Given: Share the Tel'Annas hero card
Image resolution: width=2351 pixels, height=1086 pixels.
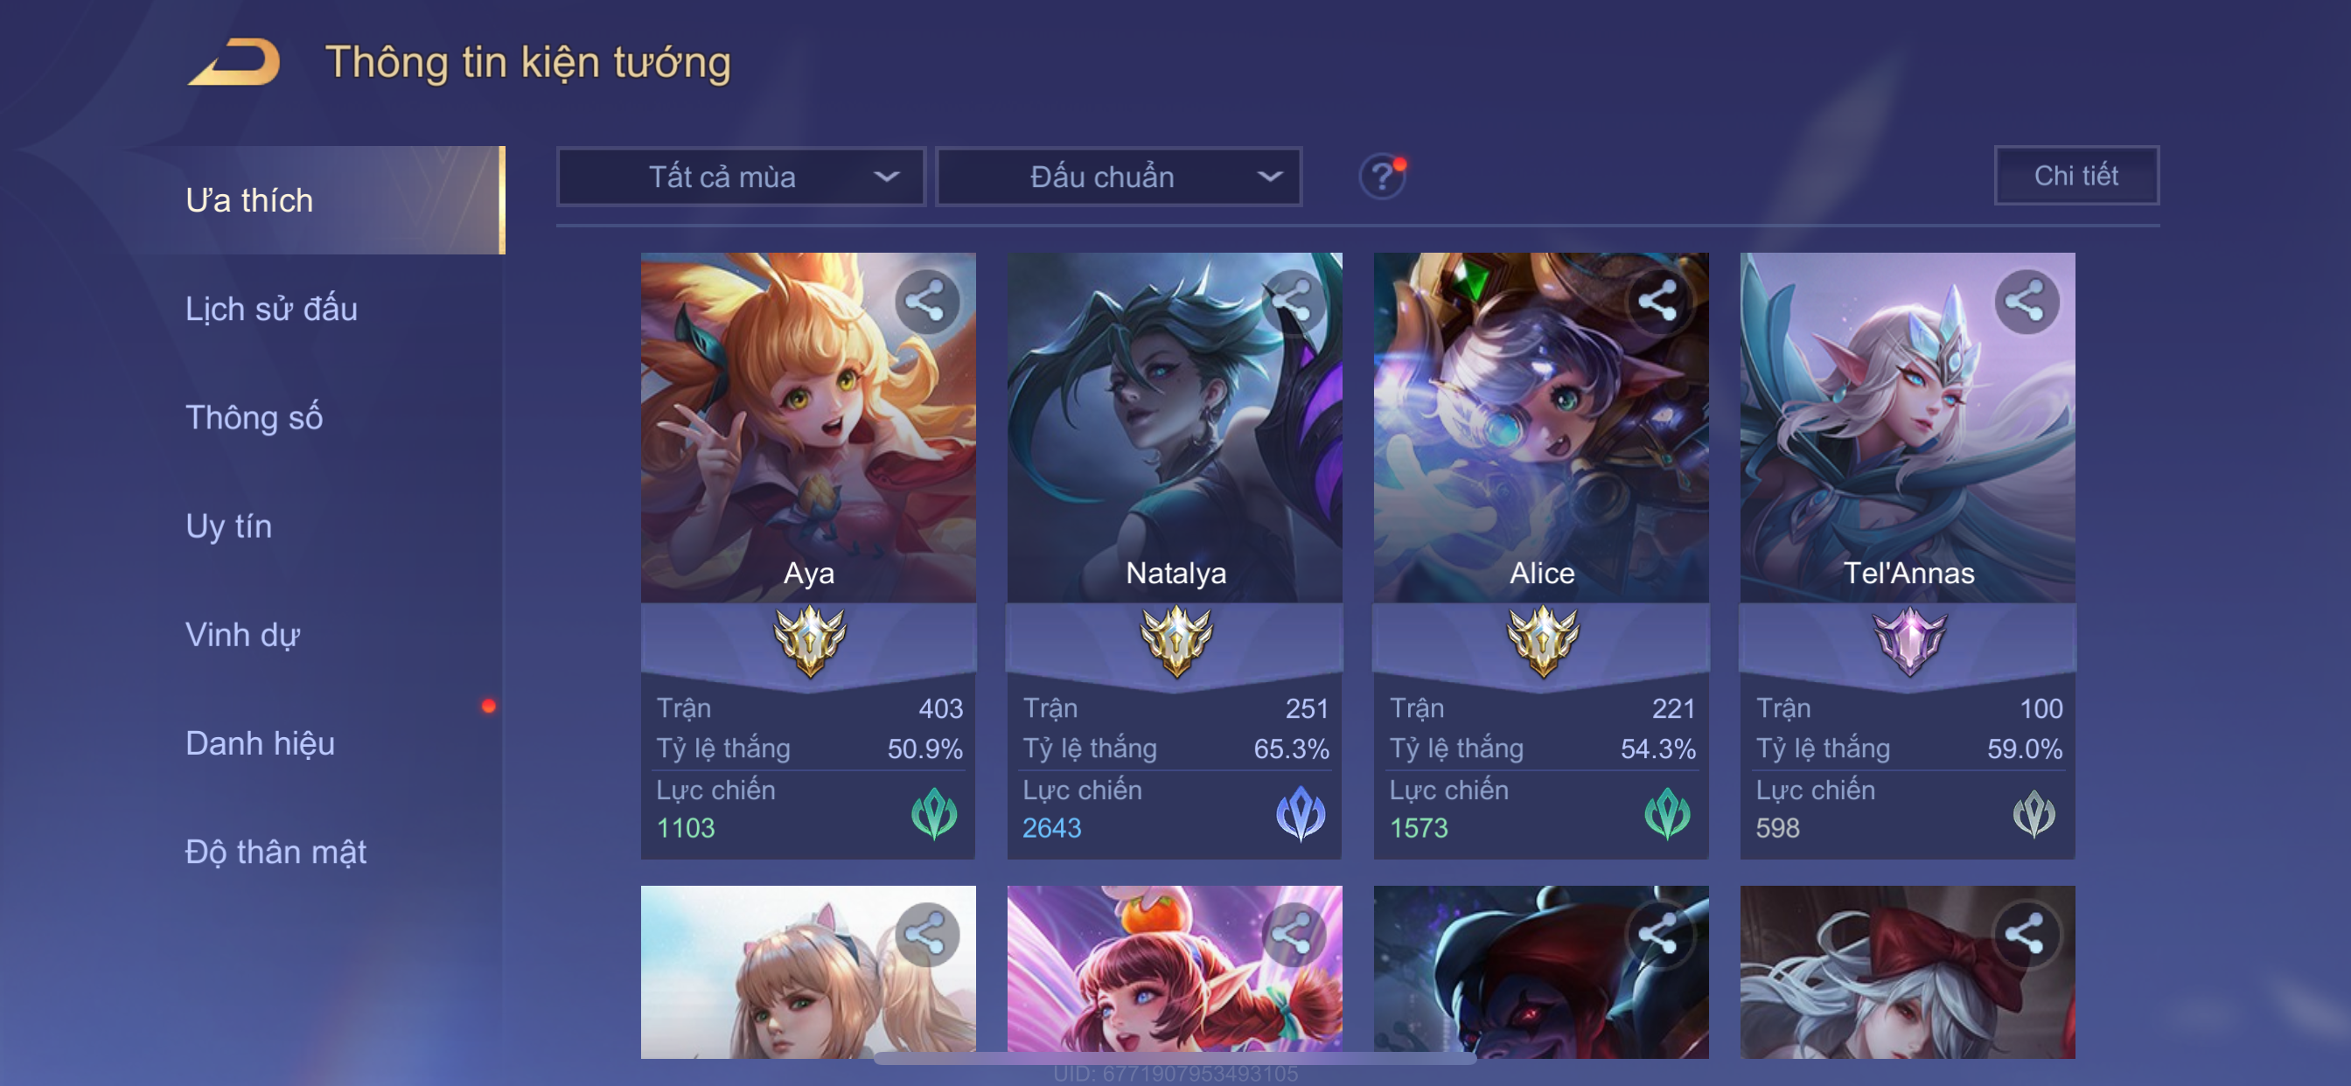Looking at the screenshot, I should 2025,301.
